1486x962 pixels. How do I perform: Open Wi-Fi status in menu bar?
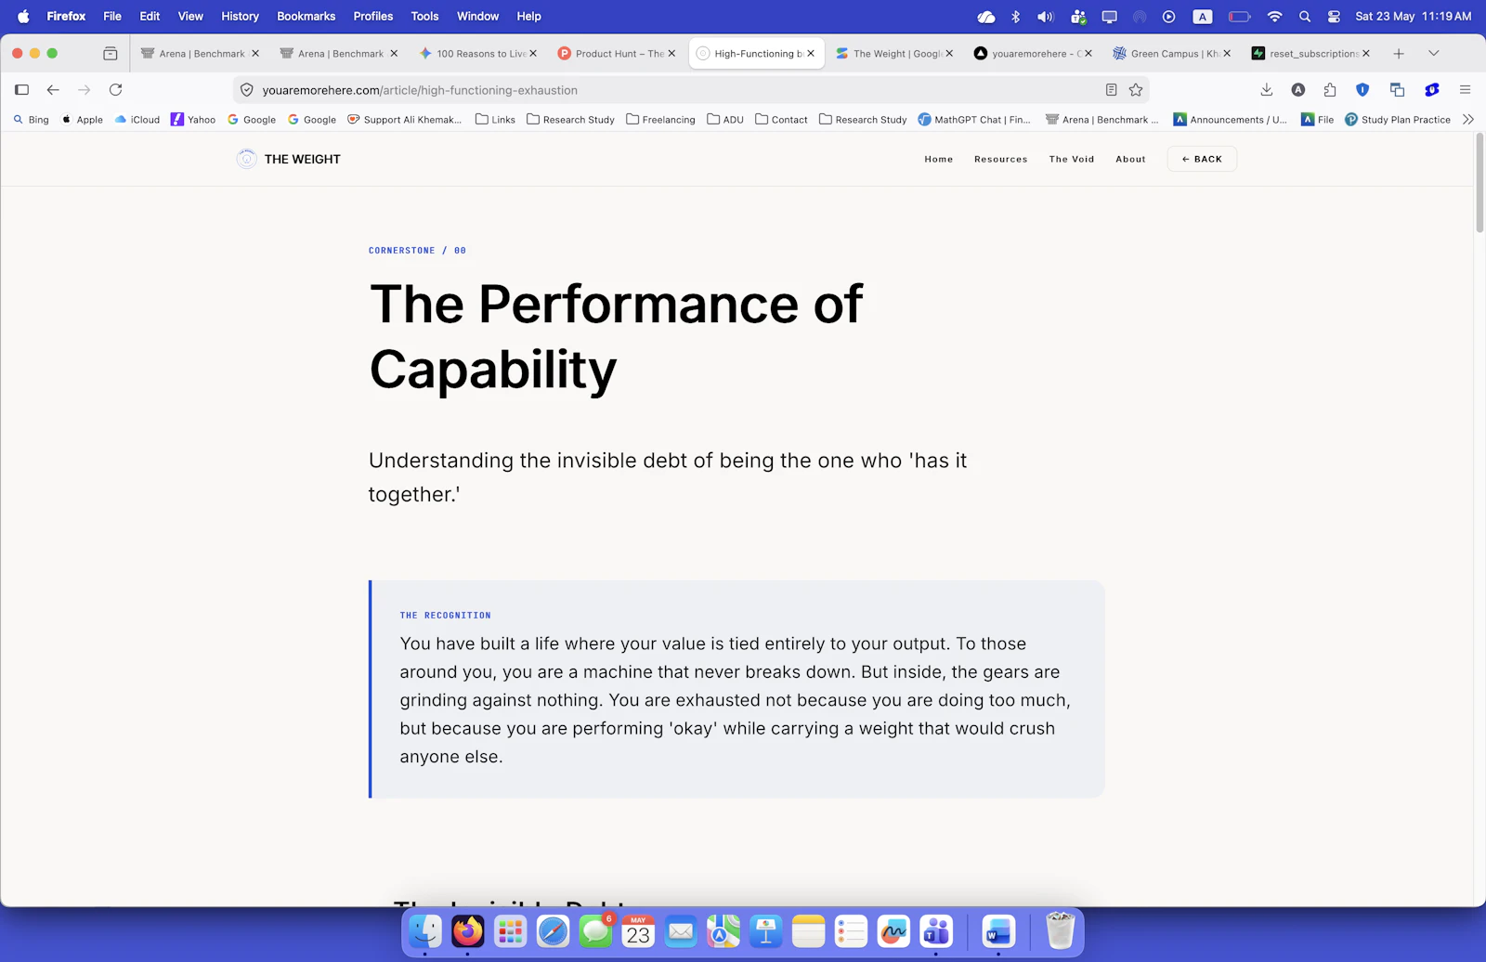tap(1274, 16)
